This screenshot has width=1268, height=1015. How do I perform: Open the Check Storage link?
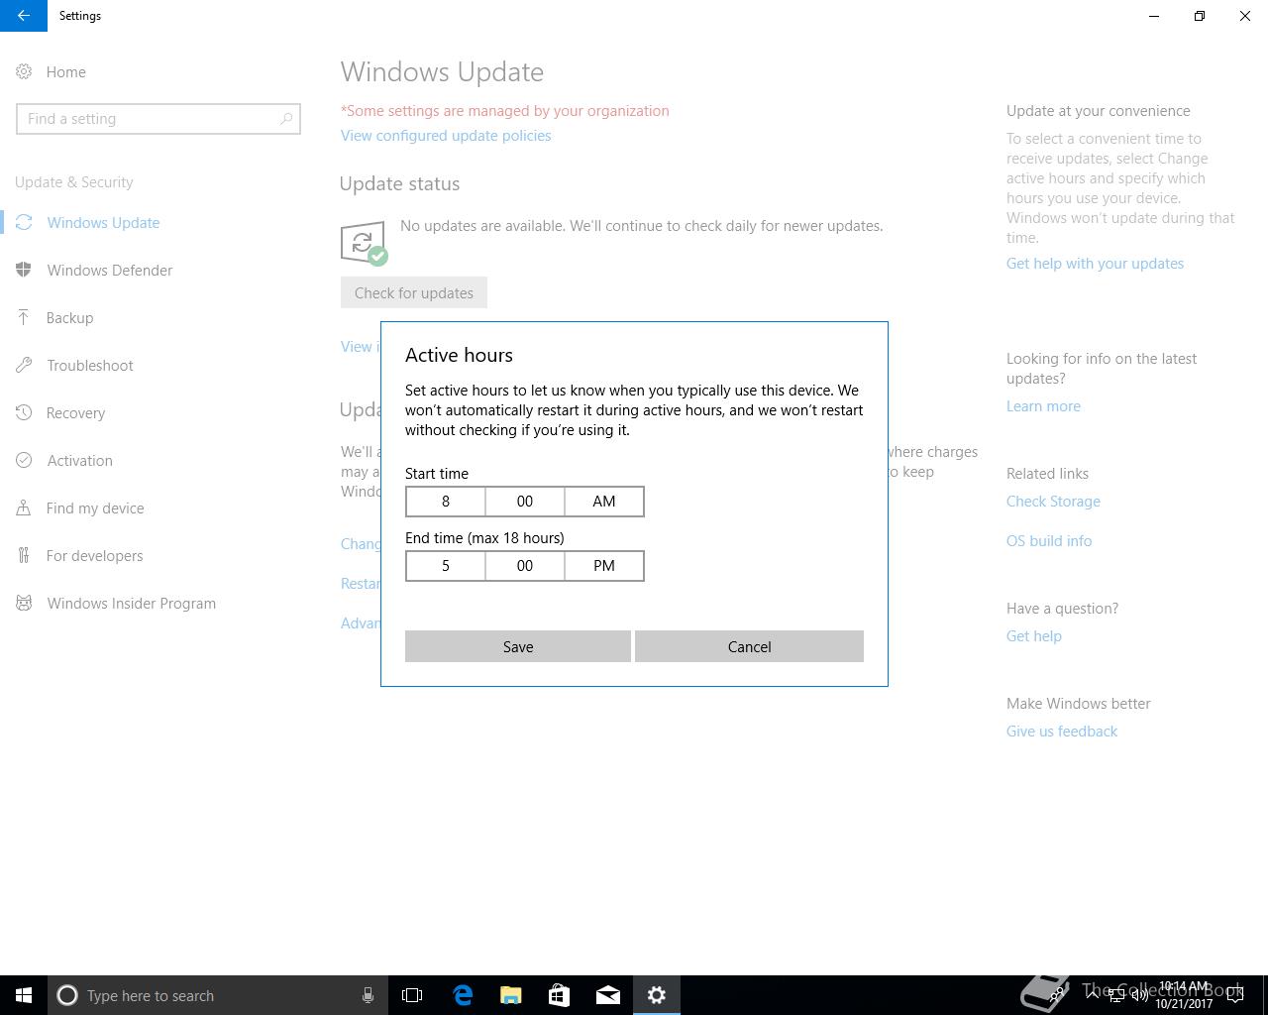[x=1053, y=502]
